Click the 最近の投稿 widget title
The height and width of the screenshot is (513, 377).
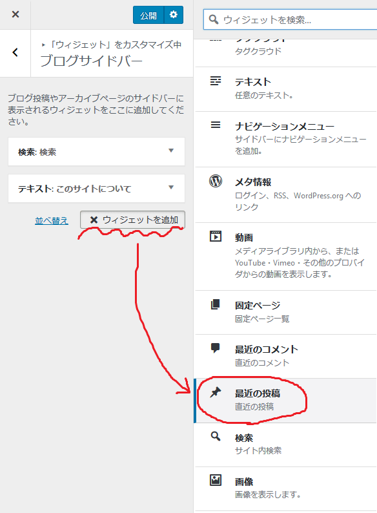click(258, 393)
